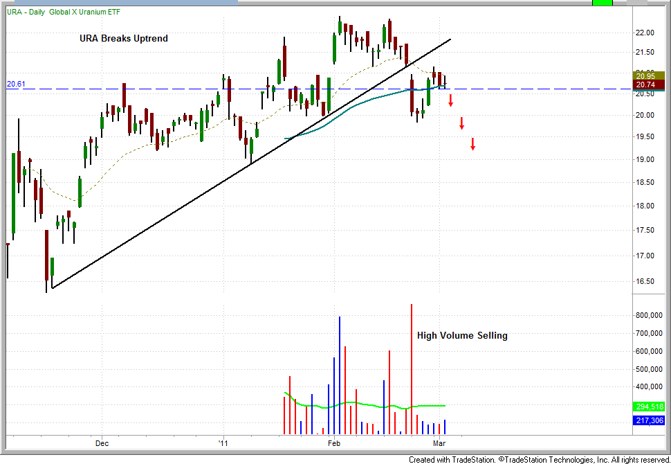Click the green 294,518 volume average tag

(x=649, y=407)
